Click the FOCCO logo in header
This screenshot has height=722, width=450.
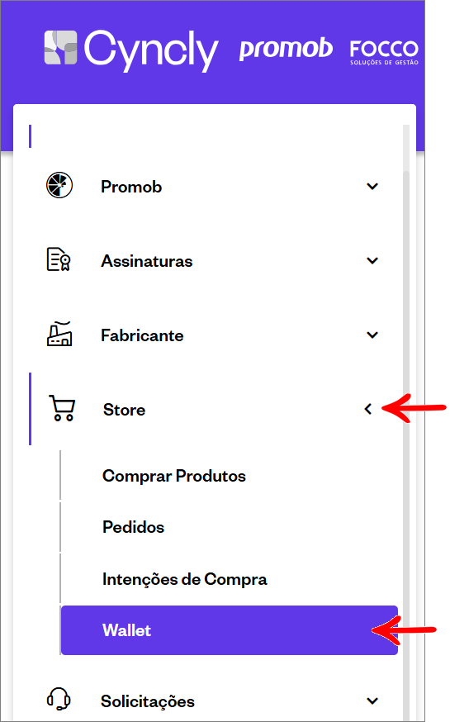(384, 53)
